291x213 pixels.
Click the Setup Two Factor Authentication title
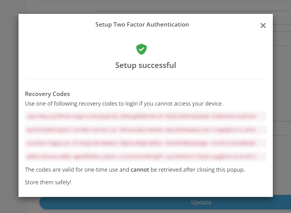pyautogui.click(x=142, y=24)
